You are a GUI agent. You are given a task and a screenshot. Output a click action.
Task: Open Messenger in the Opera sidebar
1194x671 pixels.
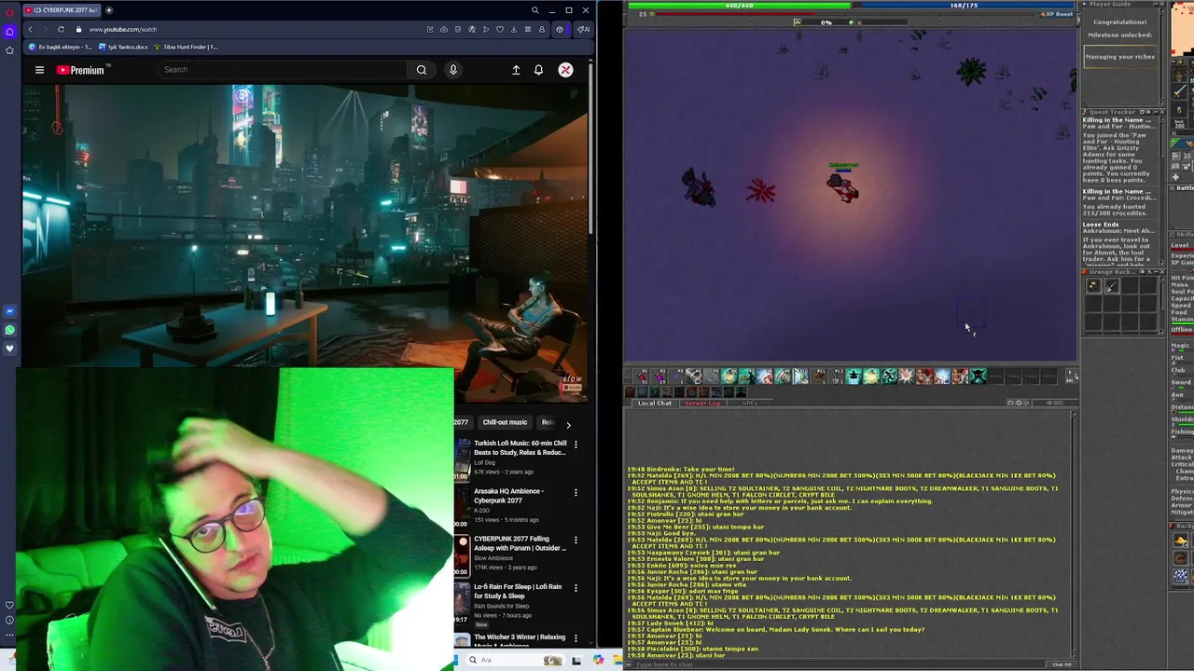point(9,311)
